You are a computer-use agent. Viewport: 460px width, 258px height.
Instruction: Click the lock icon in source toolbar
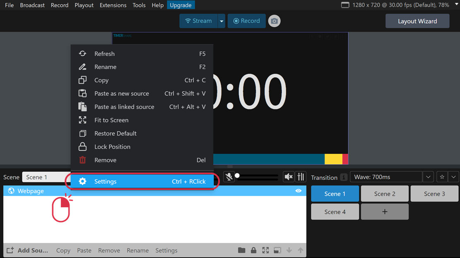[x=253, y=250]
